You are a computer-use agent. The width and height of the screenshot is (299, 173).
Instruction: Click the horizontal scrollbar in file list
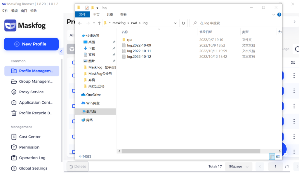[191, 151]
